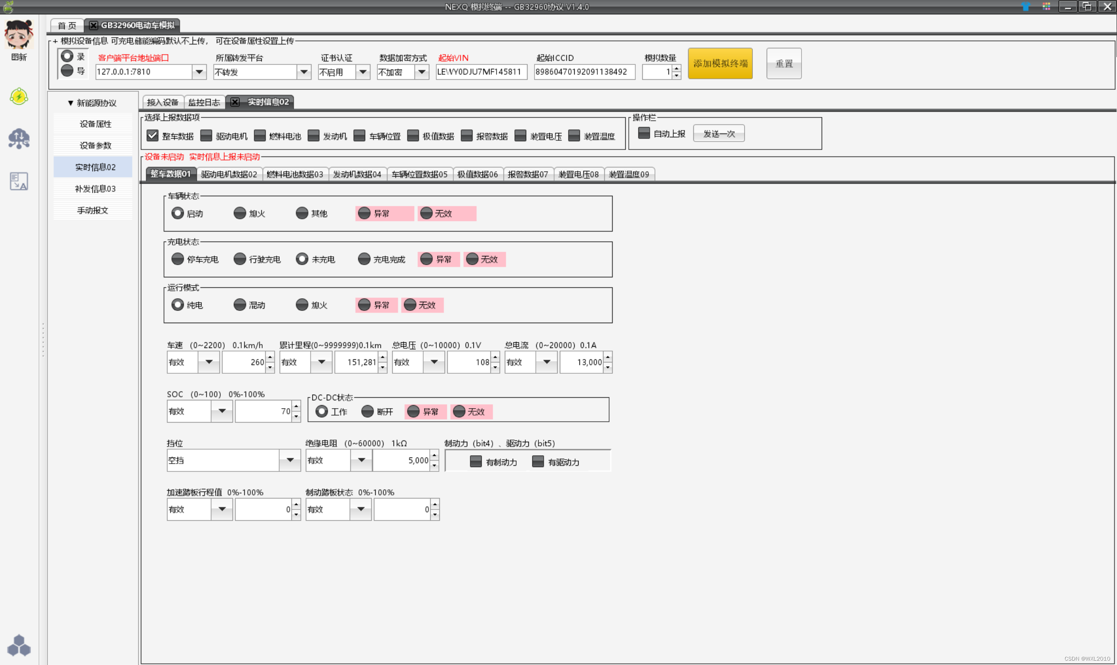Click the 起始VIN input field
Screen dimensions: 1117x665
[481, 72]
